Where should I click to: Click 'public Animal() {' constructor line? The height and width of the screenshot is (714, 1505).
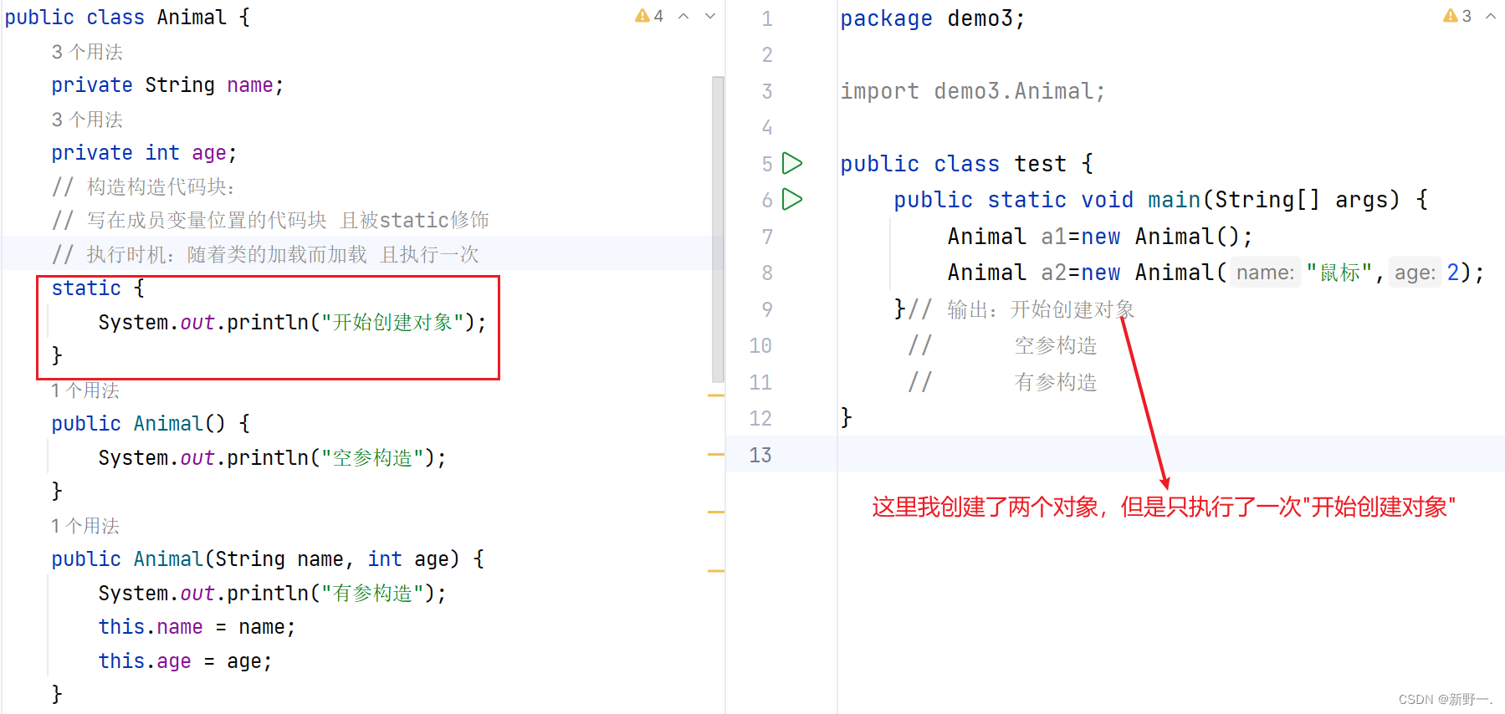coord(151,424)
